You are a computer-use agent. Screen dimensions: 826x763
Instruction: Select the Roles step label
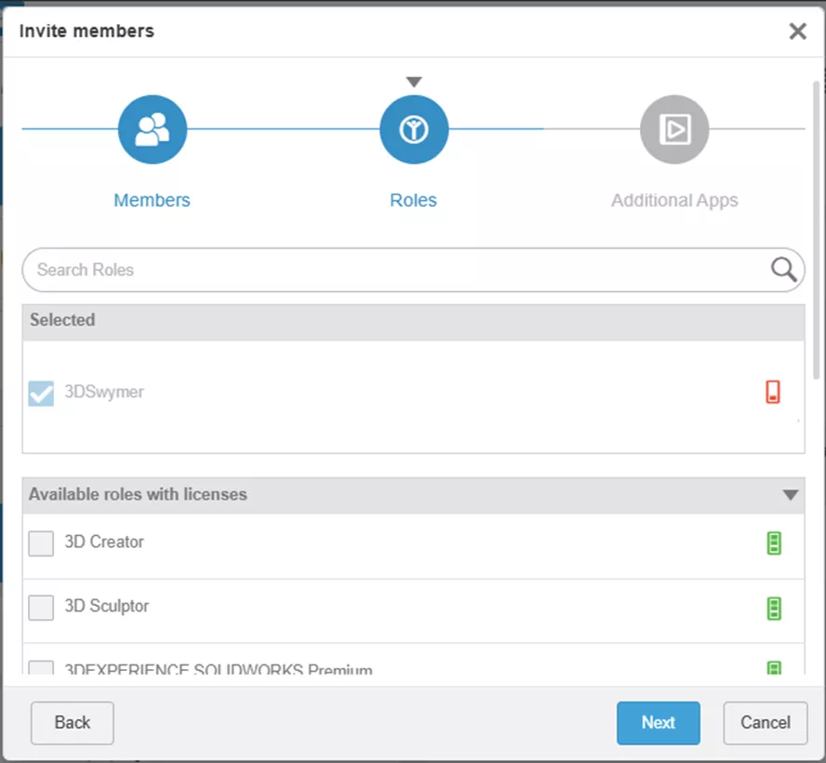coord(414,200)
